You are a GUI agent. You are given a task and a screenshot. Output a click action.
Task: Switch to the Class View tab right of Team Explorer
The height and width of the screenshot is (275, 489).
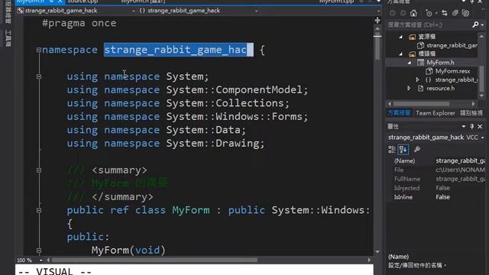click(x=471, y=113)
